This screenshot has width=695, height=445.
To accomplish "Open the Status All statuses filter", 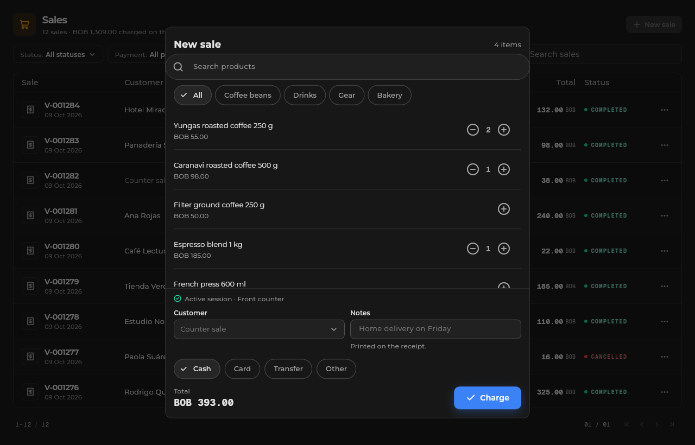I will (x=58, y=54).
